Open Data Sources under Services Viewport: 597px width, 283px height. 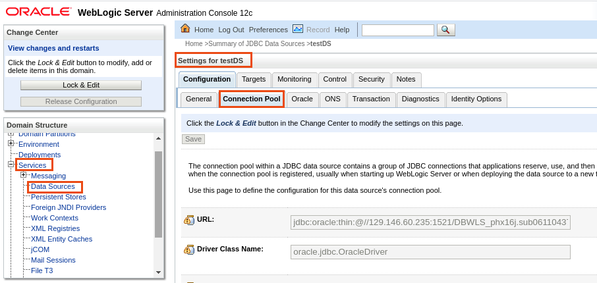point(53,186)
